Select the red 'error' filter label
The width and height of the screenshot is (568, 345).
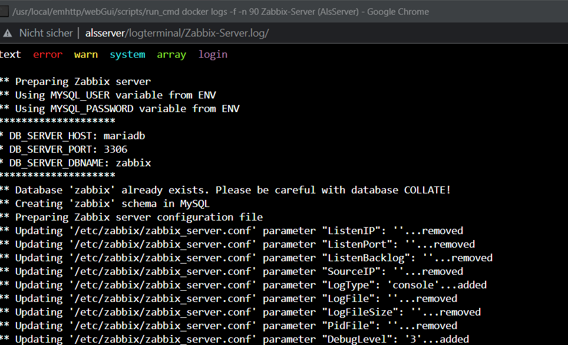(x=48, y=55)
